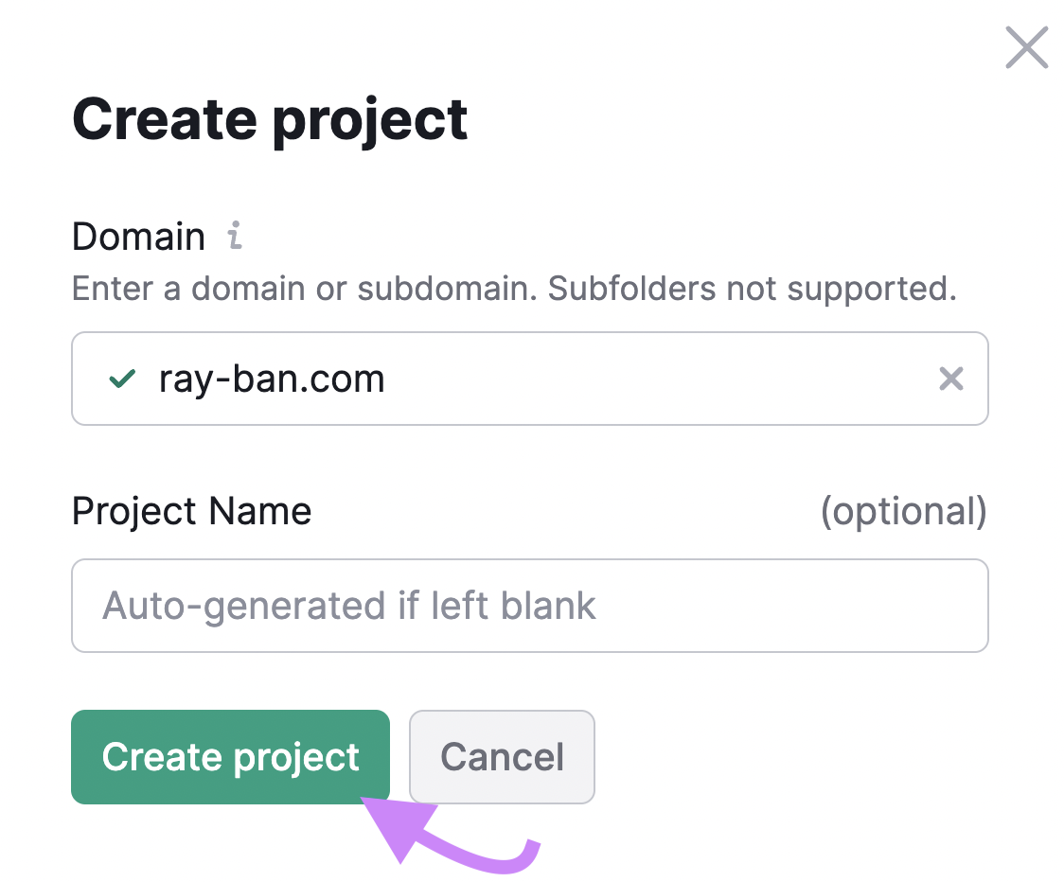Confirm project creation for ray-ban.com

(230, 757)
